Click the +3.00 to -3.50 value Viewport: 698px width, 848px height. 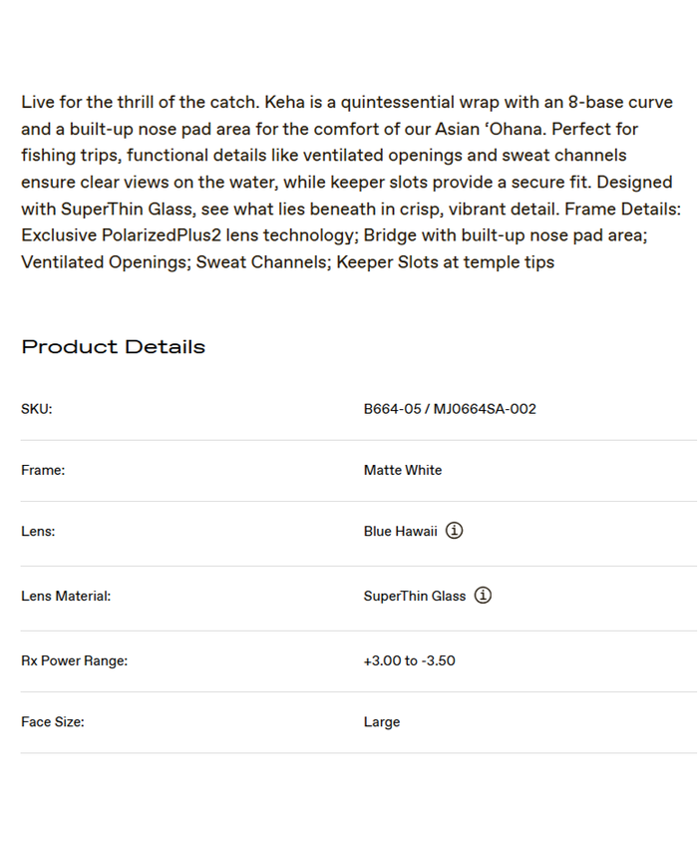[410, 660]
